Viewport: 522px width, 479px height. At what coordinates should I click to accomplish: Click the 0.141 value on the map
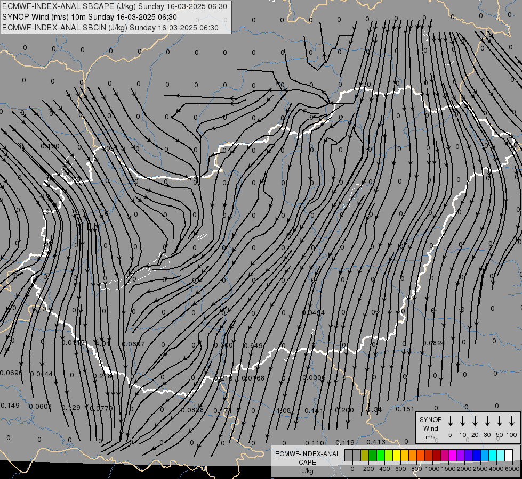point(314,411)
